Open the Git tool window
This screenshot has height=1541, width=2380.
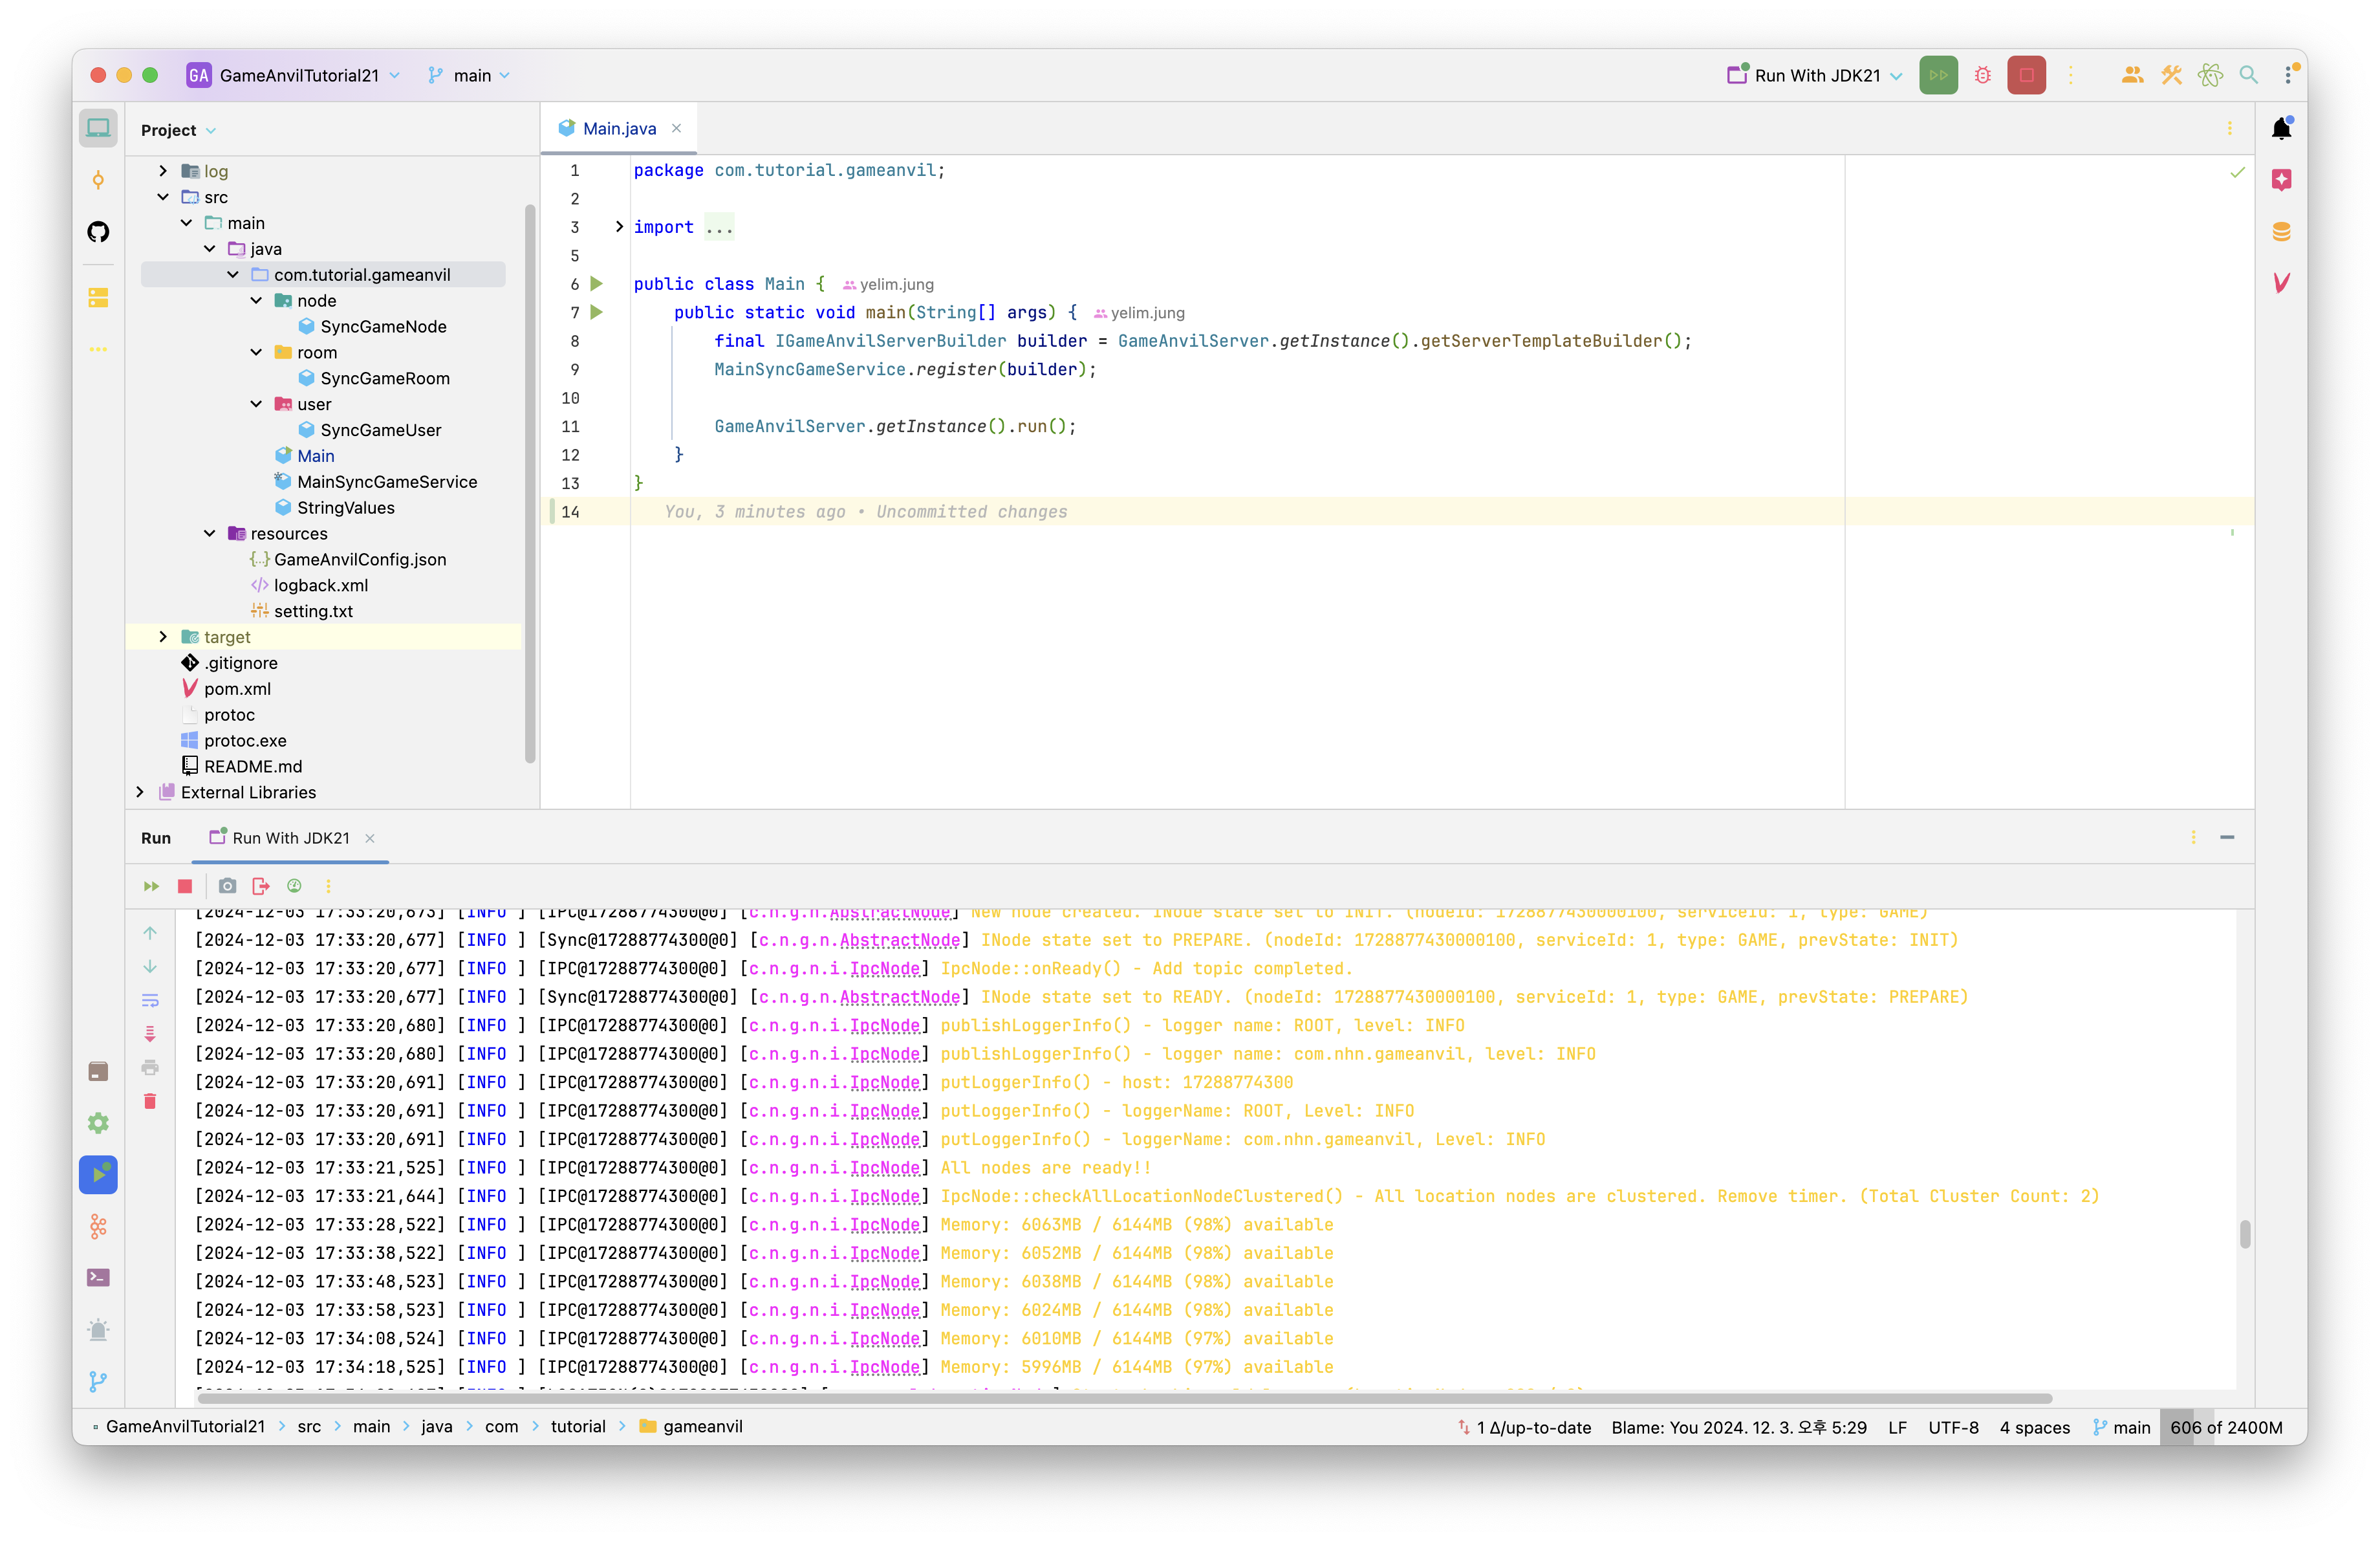[98, 1381]
